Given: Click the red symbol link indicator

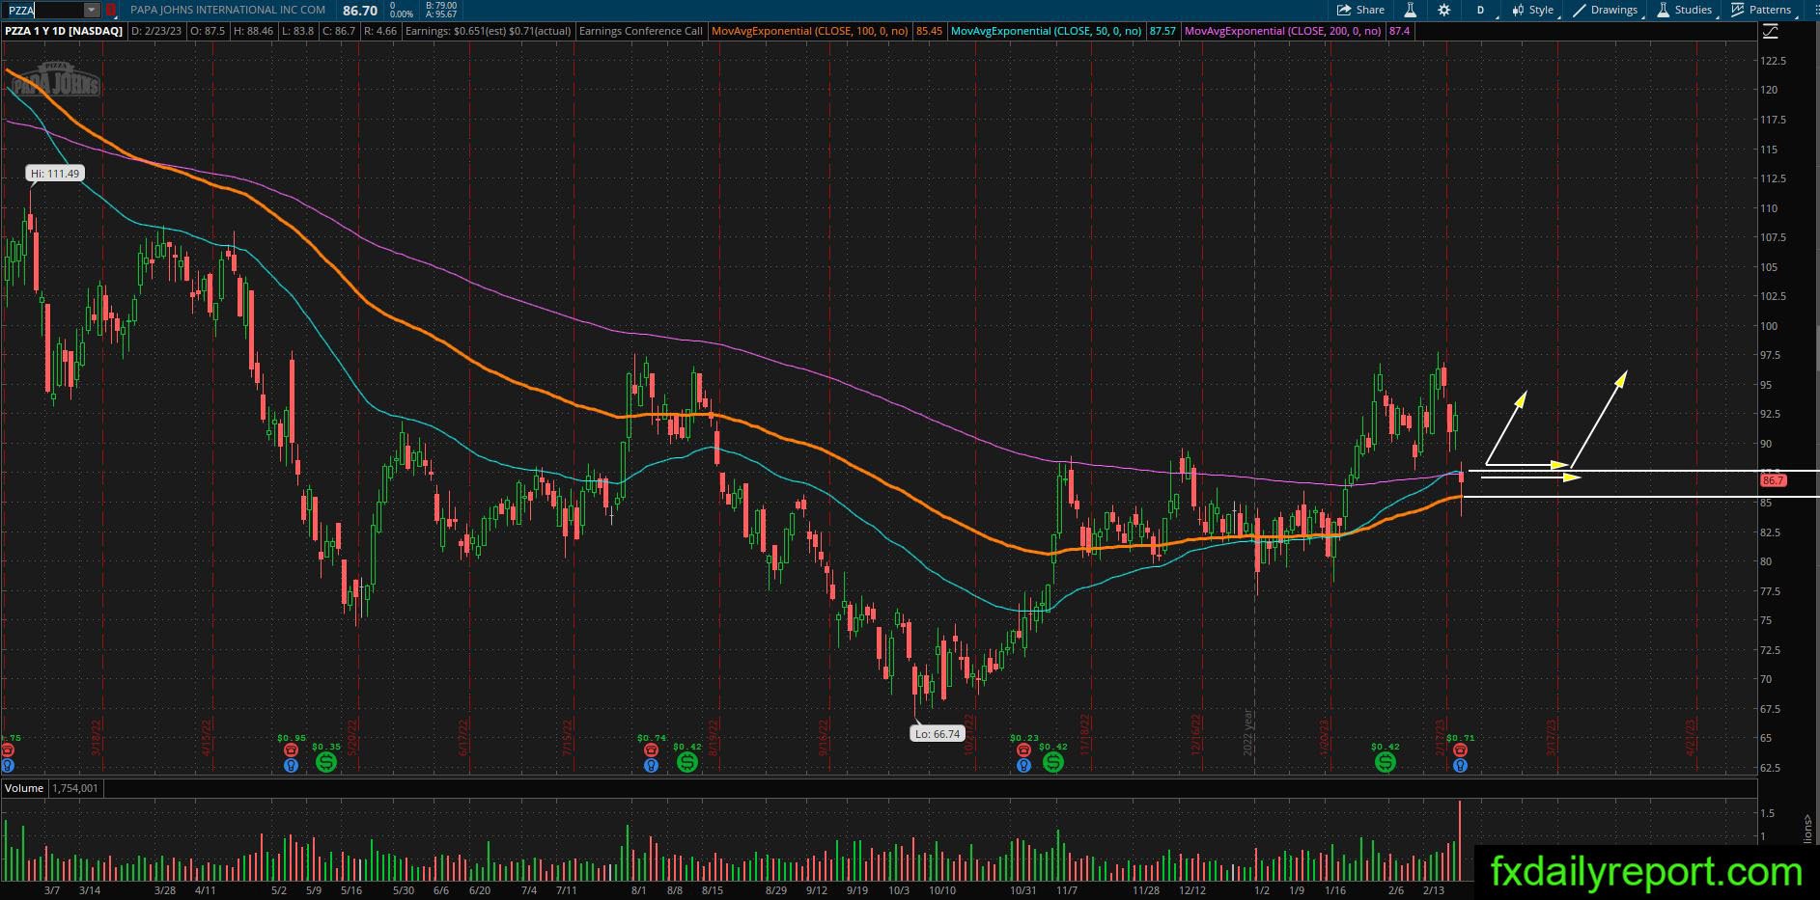Looking at the screenshot, I should (110, 10).
